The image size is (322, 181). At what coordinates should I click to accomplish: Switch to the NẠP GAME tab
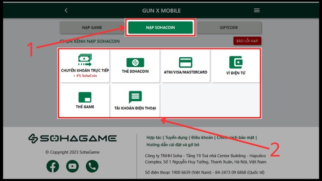tap(92, 27)
